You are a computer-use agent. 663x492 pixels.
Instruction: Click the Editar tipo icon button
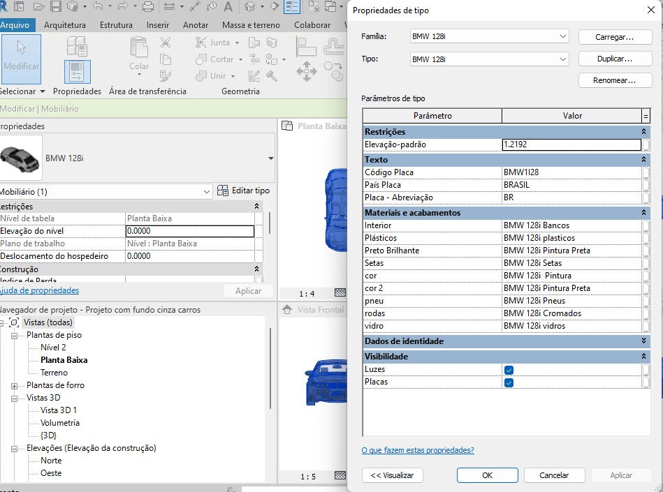pyautogui.click(x=243, y=191)
